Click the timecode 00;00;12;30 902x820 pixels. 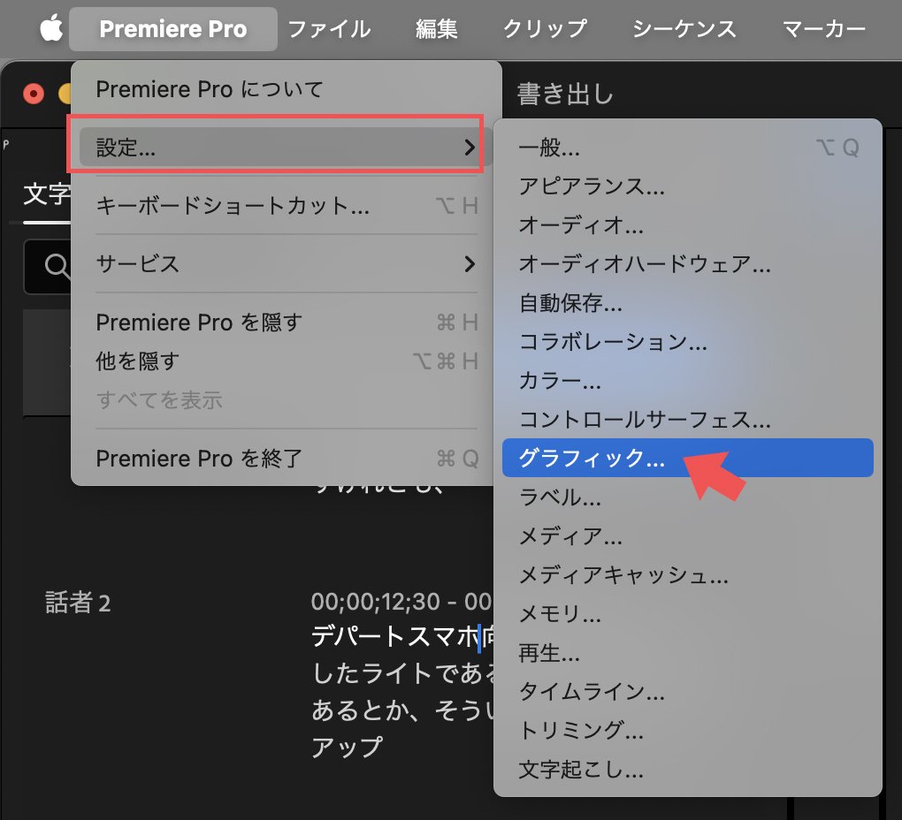[376, 602]
